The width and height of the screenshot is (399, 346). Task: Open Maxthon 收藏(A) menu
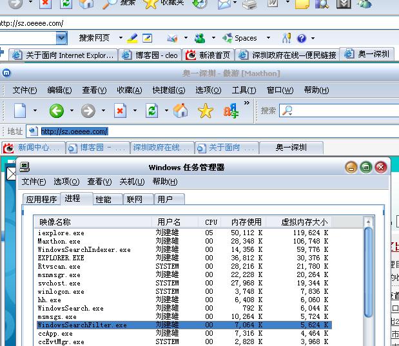tap(130, 90)
